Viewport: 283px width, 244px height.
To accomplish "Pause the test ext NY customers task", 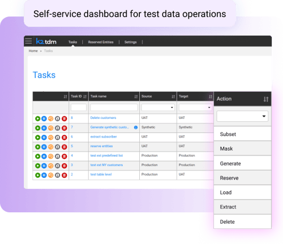I will click(44, 166).
